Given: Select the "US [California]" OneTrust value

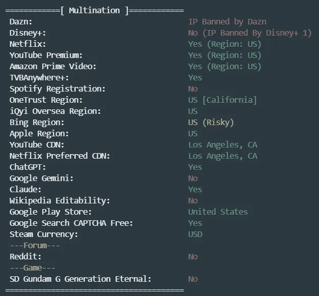Looking at the screenshot, I should [x=222, y=100].
